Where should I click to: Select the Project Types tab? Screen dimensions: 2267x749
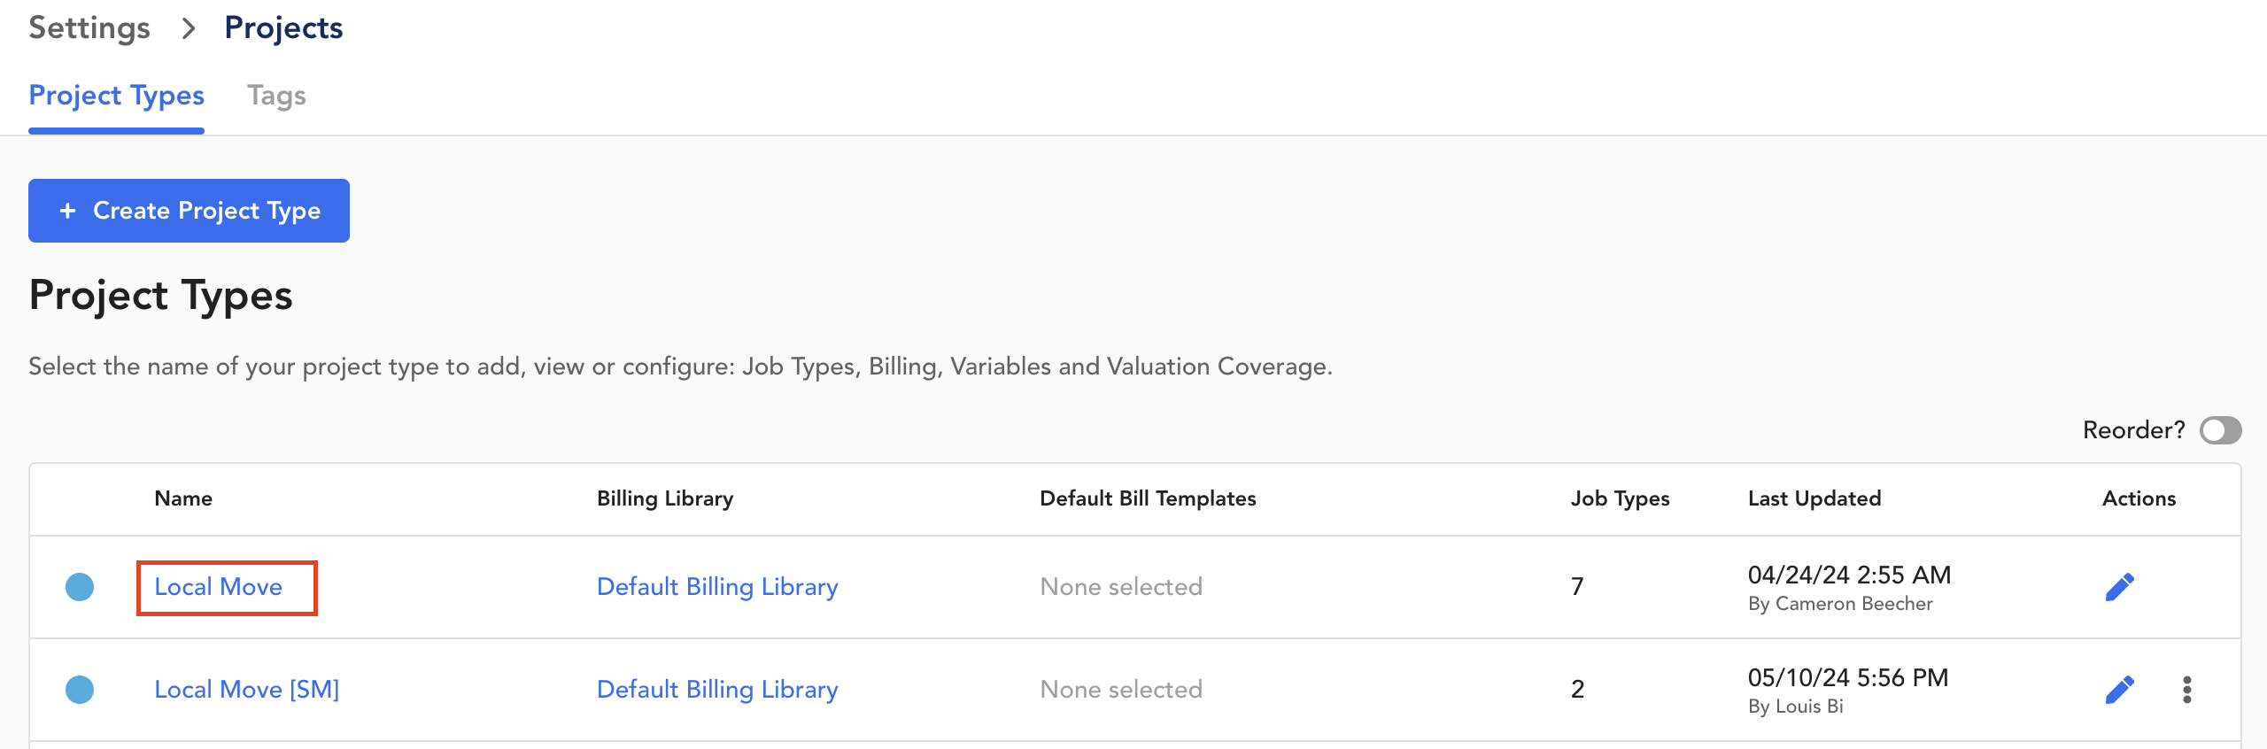[x=117, y=96]
